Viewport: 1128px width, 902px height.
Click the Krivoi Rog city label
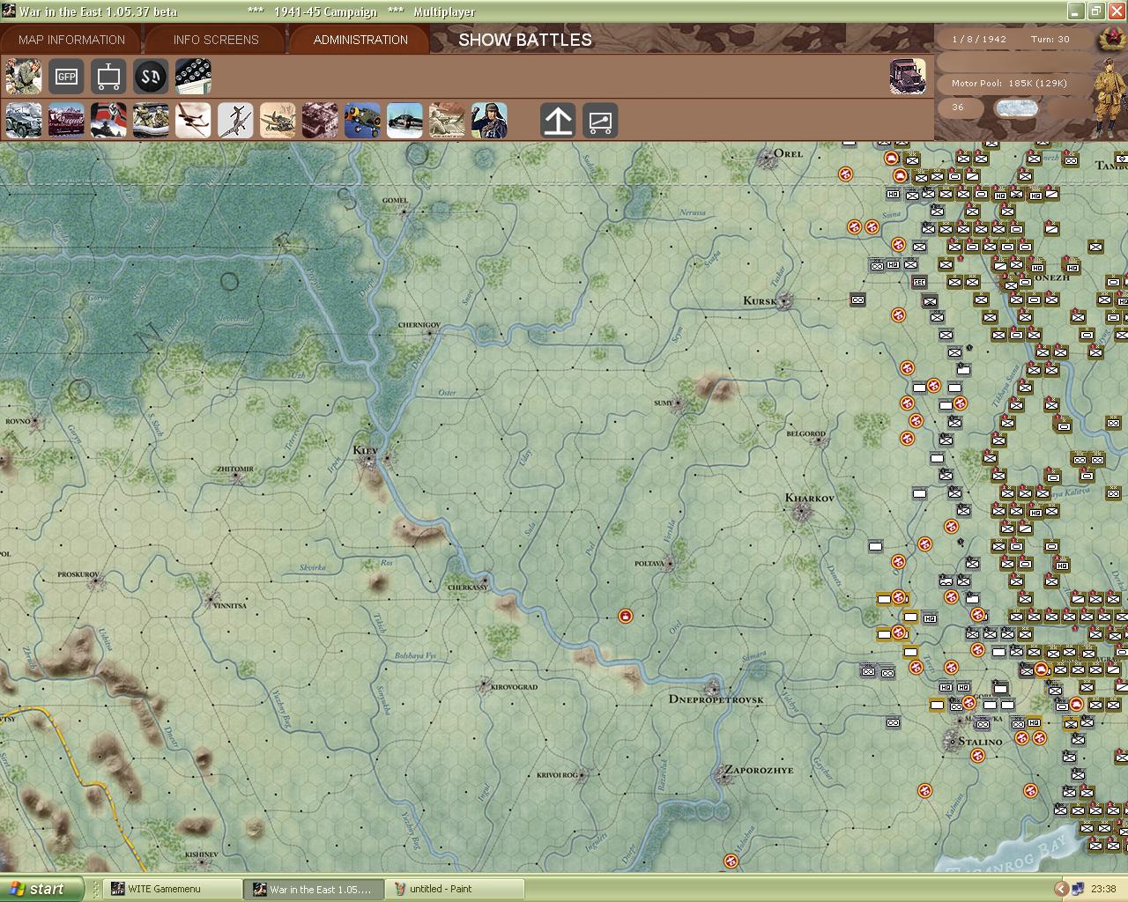click(x=557, y=775)
